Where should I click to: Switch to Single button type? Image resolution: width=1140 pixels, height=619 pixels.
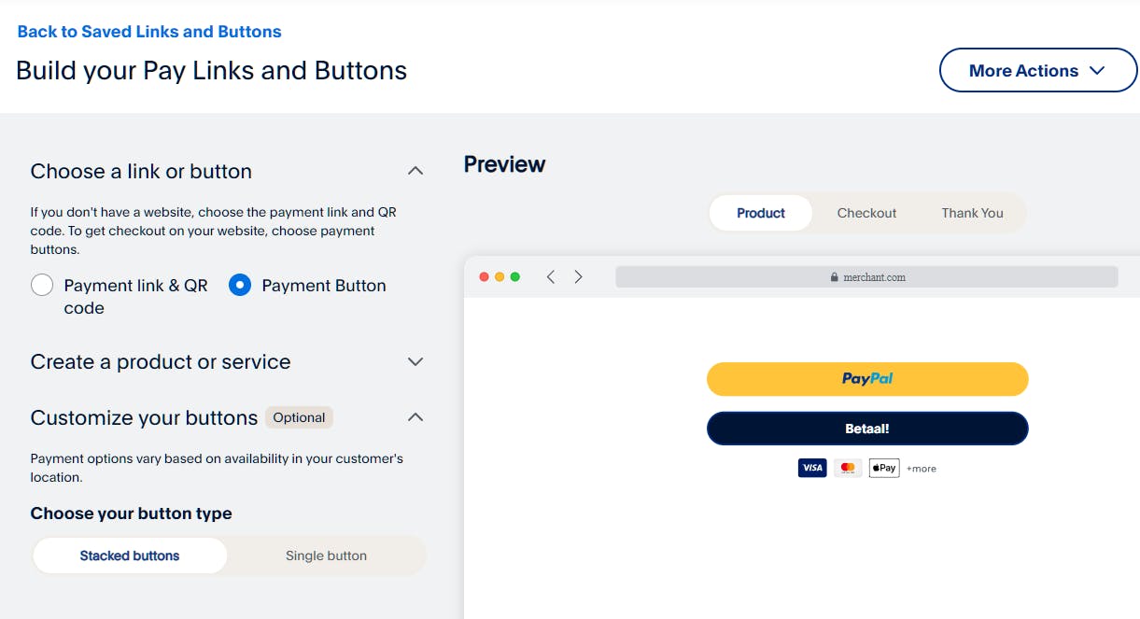326,556
